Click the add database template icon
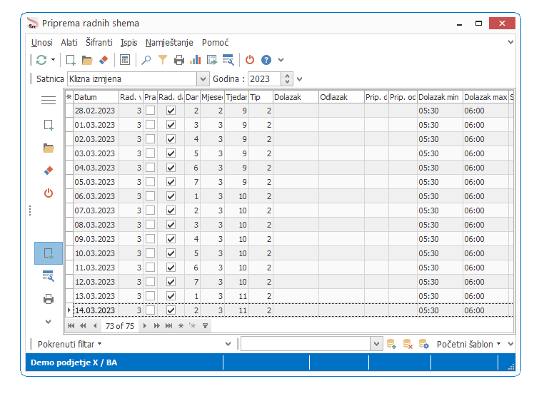Viewport: 549px width, 396px height. tap(391, 344)
